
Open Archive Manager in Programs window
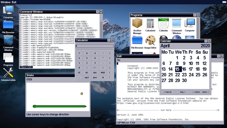click(x=137, y=26)
